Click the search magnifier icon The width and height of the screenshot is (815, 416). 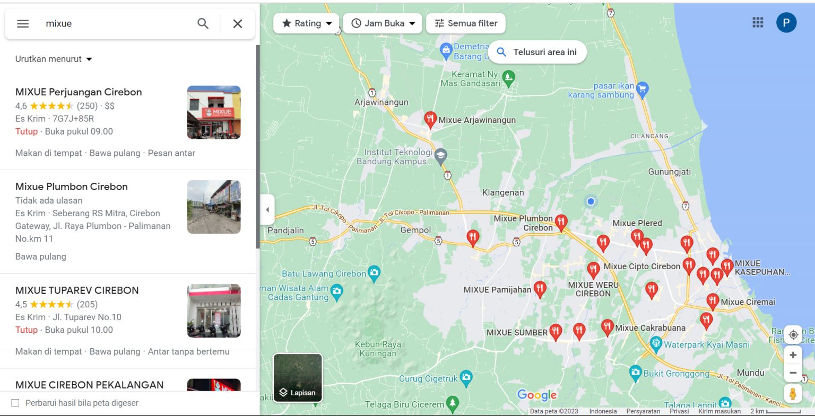[x=202, y=23]
